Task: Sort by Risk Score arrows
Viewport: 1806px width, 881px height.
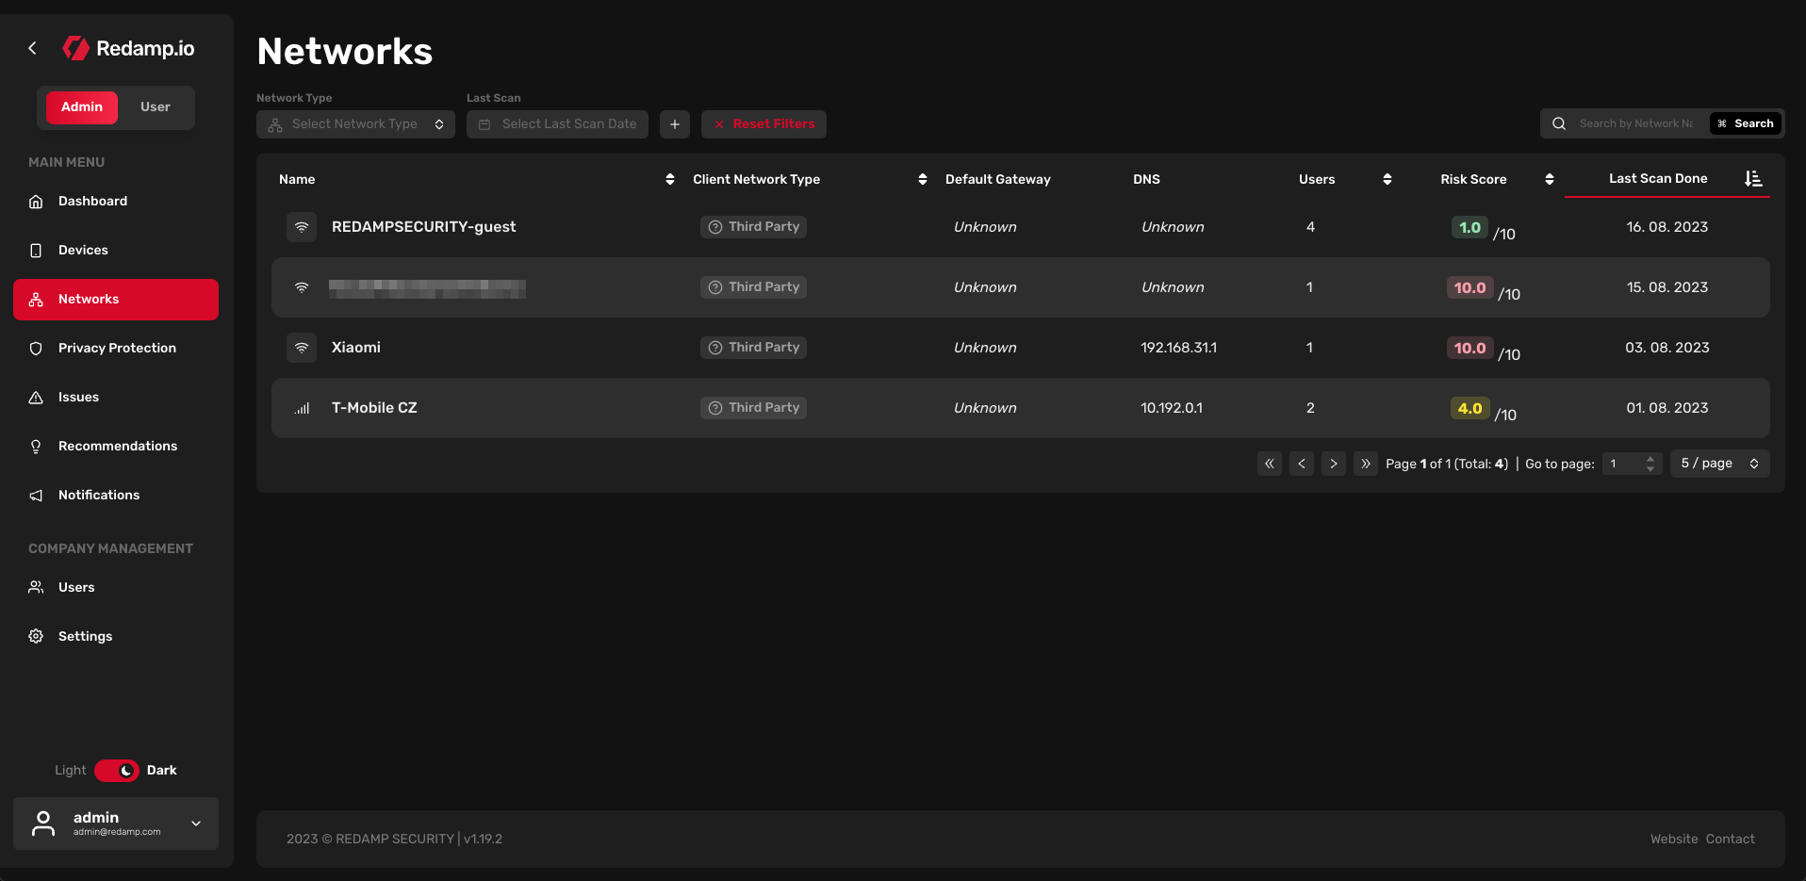Action: coord(1550,179)
